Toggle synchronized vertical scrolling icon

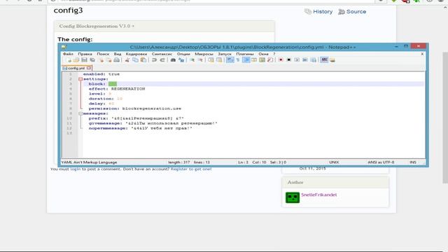click(x=211, y=60)
